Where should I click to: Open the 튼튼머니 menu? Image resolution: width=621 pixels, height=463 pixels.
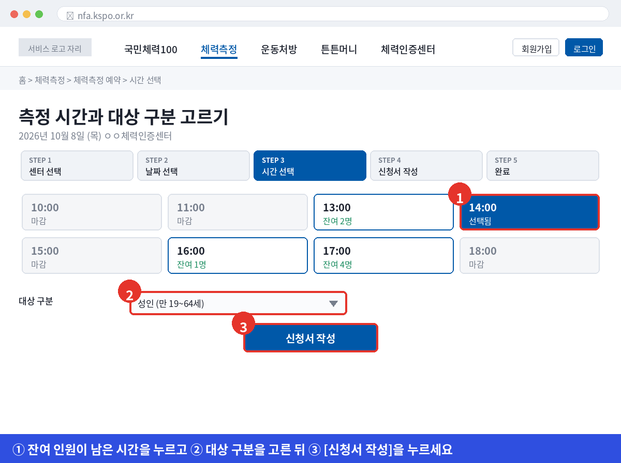[339, 50]
